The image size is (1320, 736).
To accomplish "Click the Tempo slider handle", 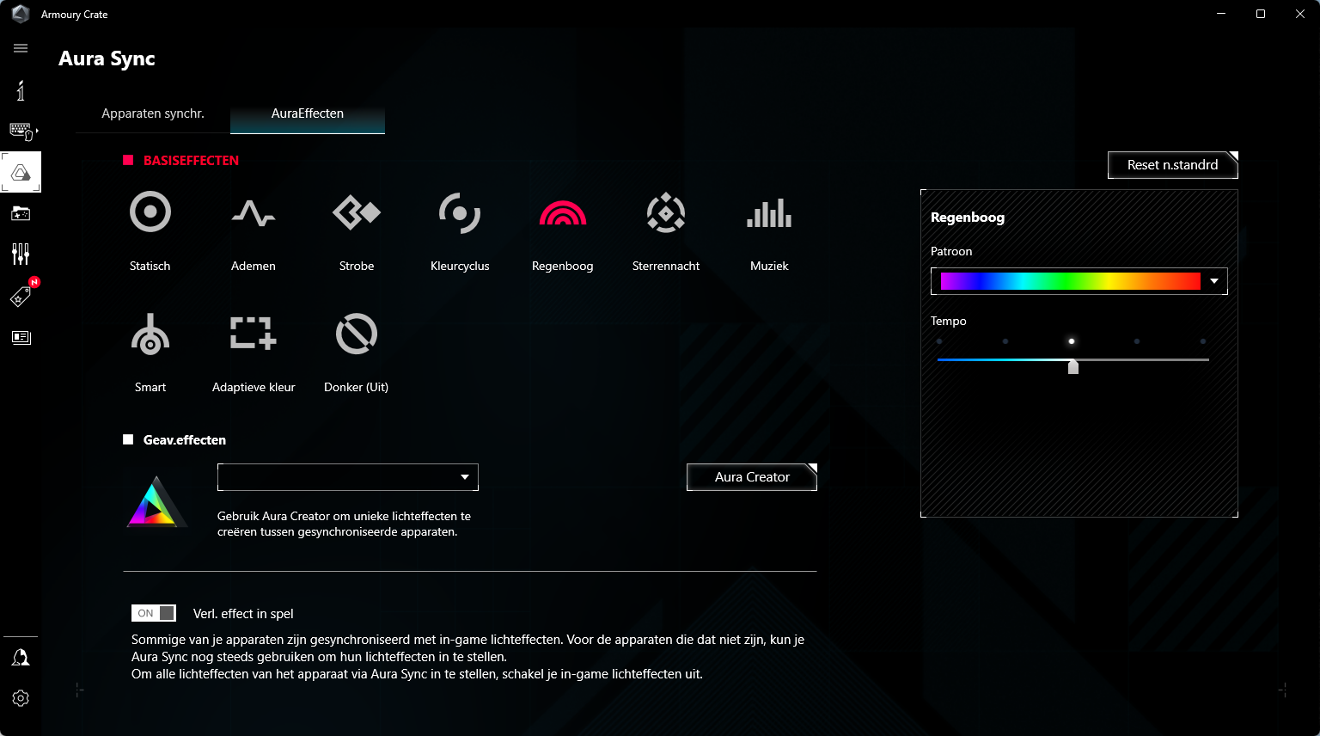I will pos(1073,367).
